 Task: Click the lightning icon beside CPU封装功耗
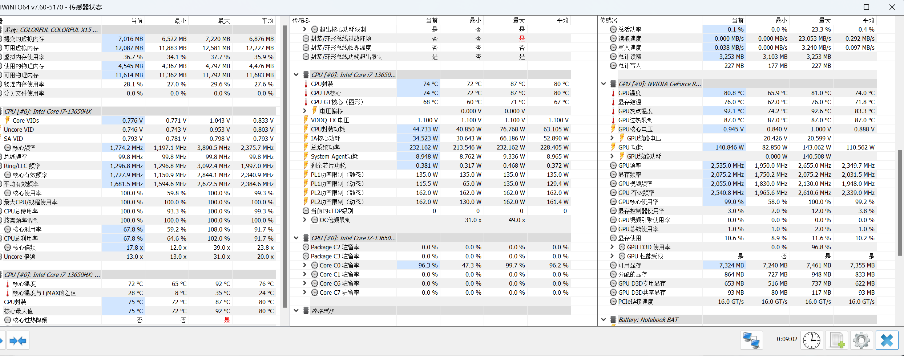[306, 129]
